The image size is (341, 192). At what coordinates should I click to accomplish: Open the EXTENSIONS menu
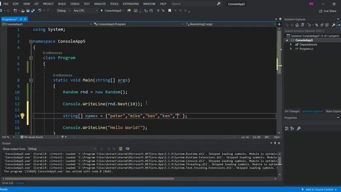tap(131, 4)
